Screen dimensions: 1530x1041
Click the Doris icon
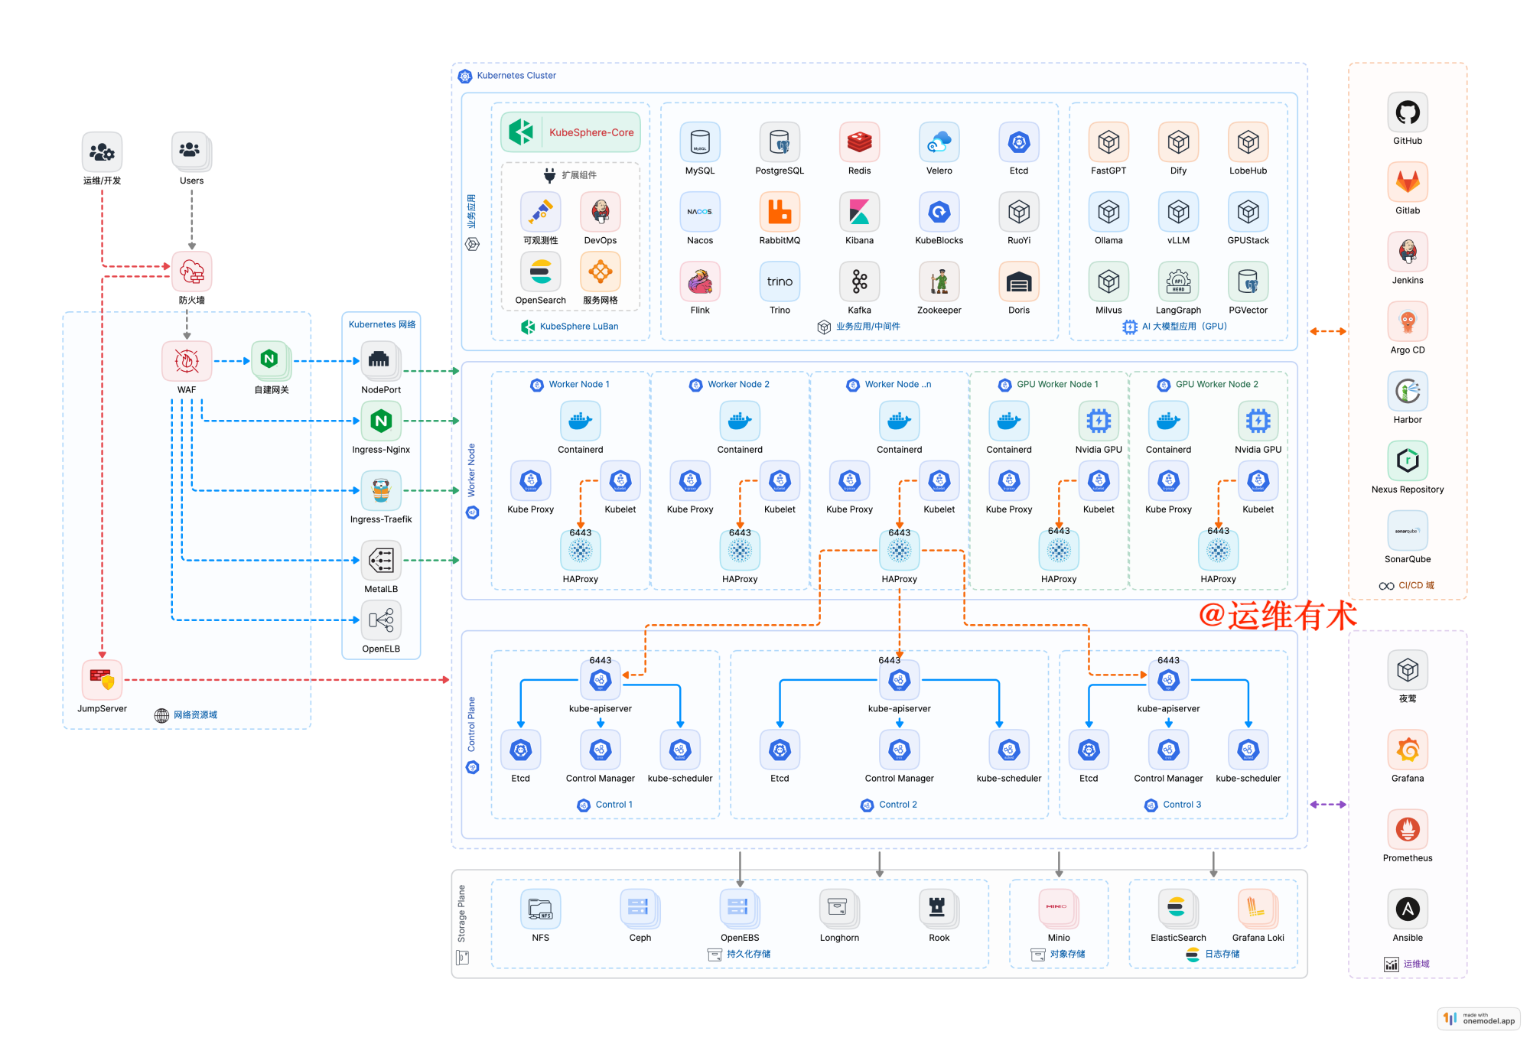click(x=1018, y=281)
